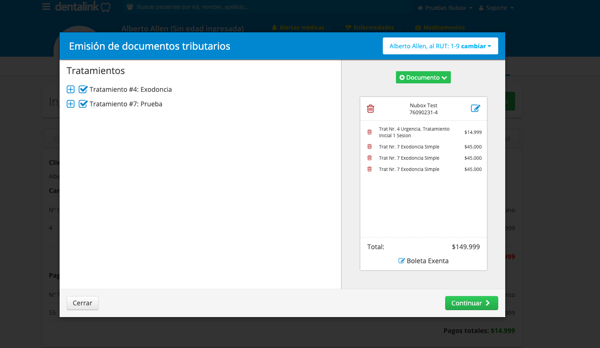
Task: Uncheck Tratamiento #4: Exodoncia checkbox
Action: [x=83, y=89]
